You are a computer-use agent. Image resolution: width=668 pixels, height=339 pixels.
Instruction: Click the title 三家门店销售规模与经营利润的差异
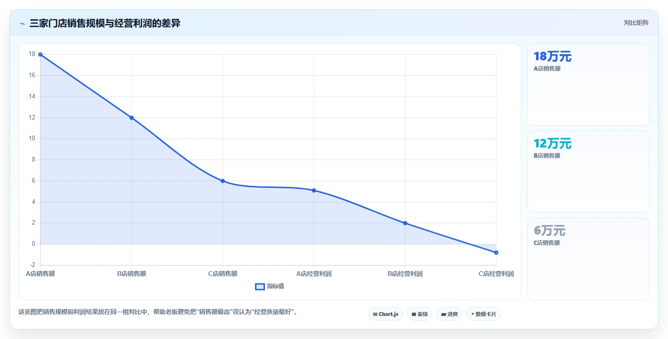105,23
